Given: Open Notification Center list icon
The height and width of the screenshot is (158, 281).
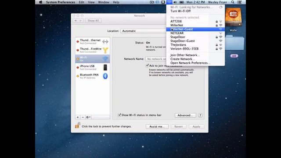Looking at the screenshot, I should (239, 2).
